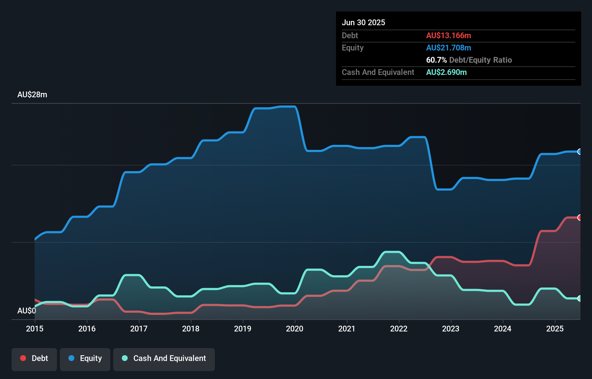Select the 2020 label on the timeline

click(x=294, y=329)
